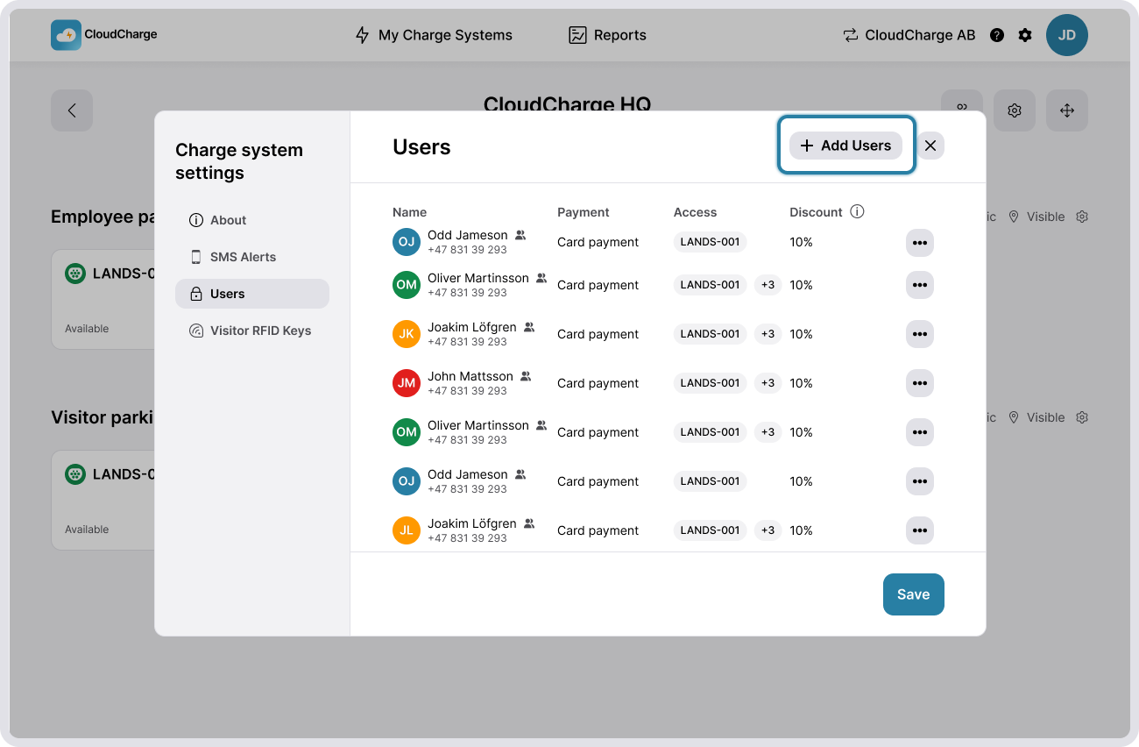The width and height of the screenshot is (1139, 747).
Task: Click the JD profile avatar
Action: click(1067, 35)
